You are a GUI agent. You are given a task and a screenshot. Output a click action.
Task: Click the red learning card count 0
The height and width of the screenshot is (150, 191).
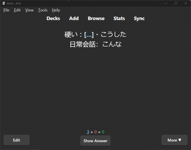pyautogui.click(x=95, y=132)
